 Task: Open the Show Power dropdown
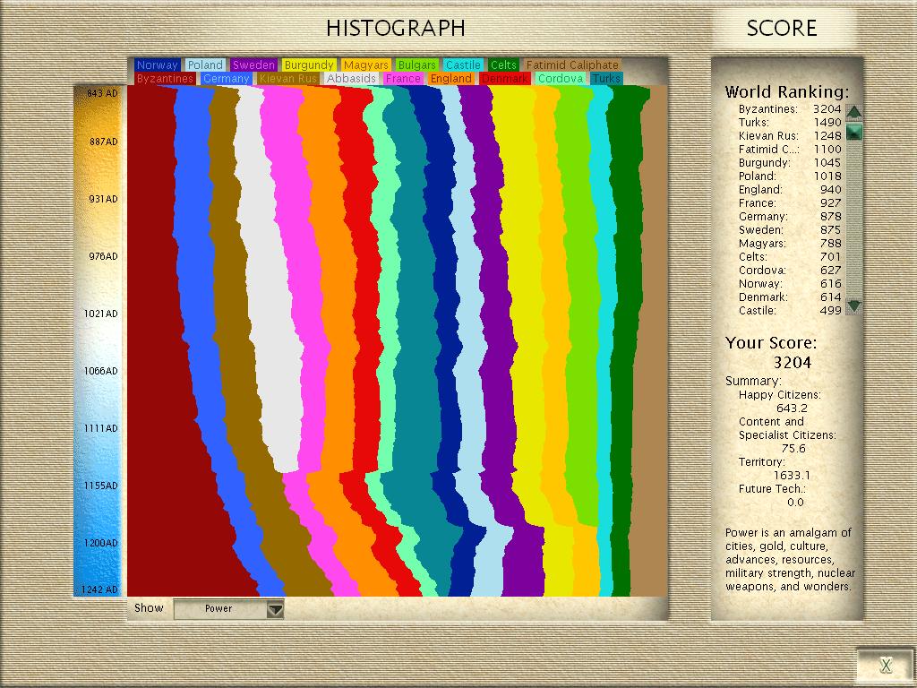228,608
